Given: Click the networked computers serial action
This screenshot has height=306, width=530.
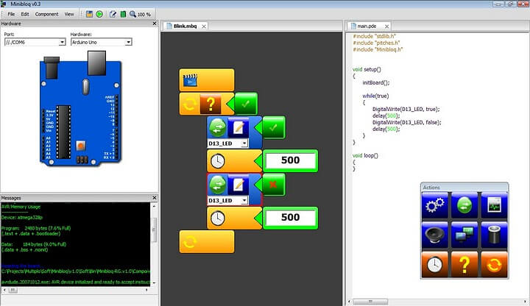Looking at the screenshot, I should point(464,235).
